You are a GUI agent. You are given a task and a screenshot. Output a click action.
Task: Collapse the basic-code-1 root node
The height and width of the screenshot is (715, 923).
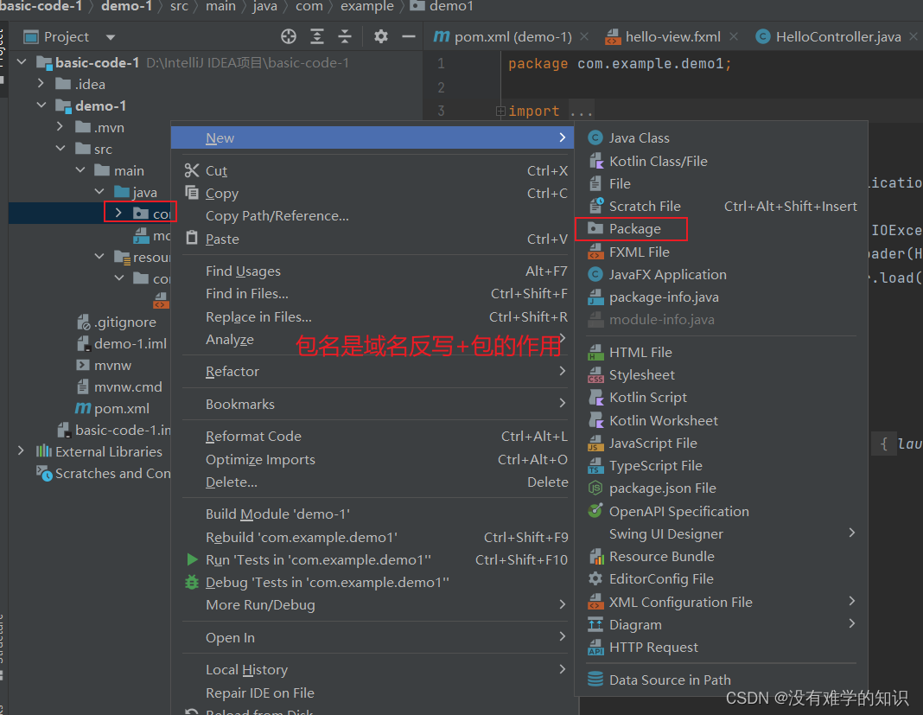click(22, 62)
